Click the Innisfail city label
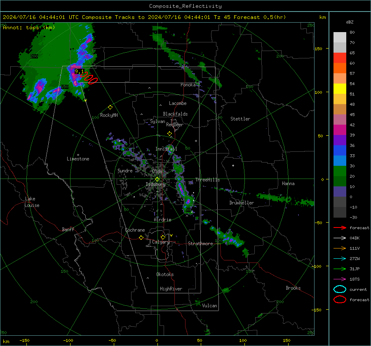The image size is (371, 346). coord(166,149)
